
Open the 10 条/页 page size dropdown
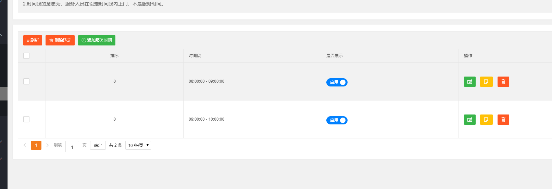[x=138, y=145]
